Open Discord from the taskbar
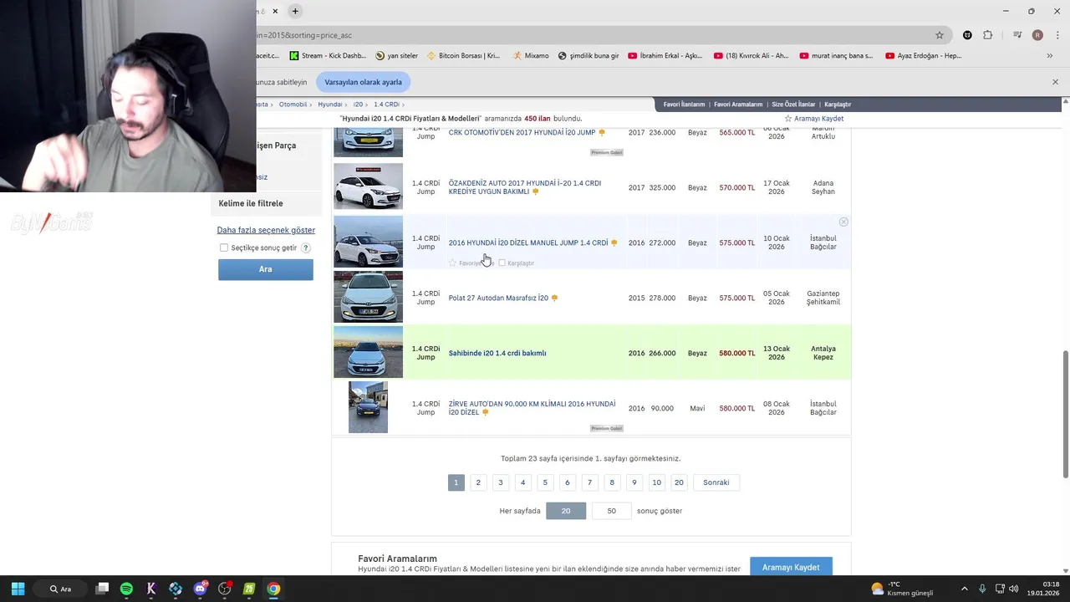The height and width of the screenshot is (602, 1070). (x=200, y=589)
